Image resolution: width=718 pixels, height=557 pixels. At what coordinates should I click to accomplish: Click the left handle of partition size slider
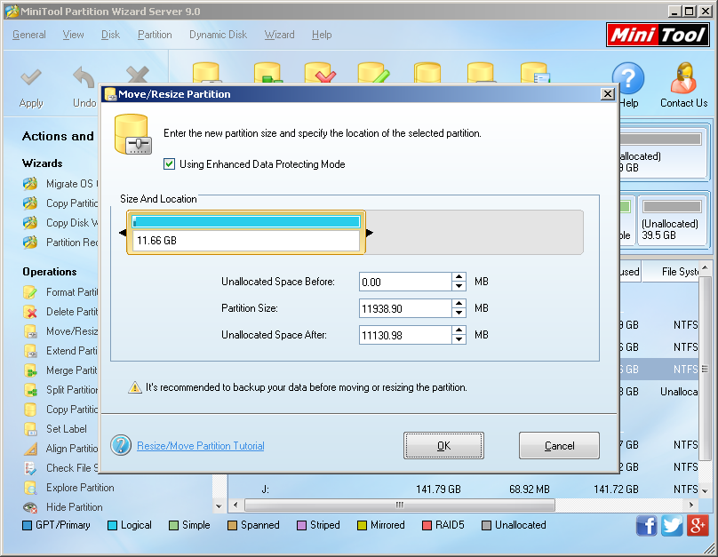123,233
